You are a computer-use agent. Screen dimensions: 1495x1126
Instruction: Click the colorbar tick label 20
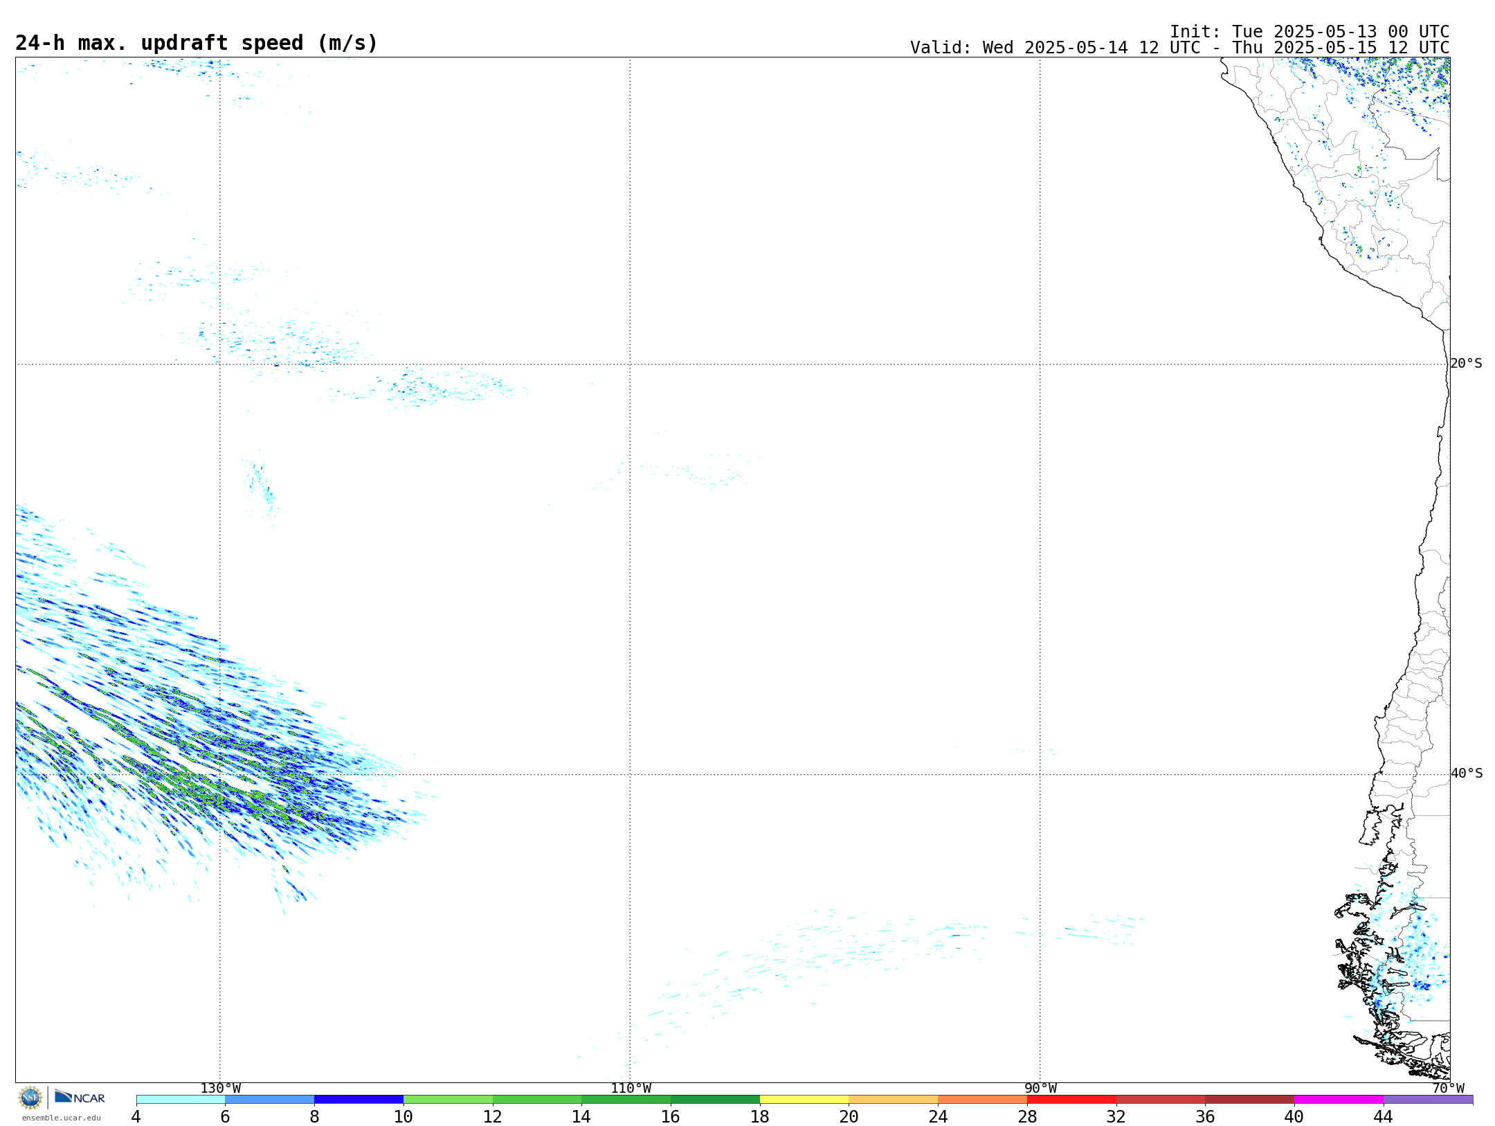pos(849,1116)
